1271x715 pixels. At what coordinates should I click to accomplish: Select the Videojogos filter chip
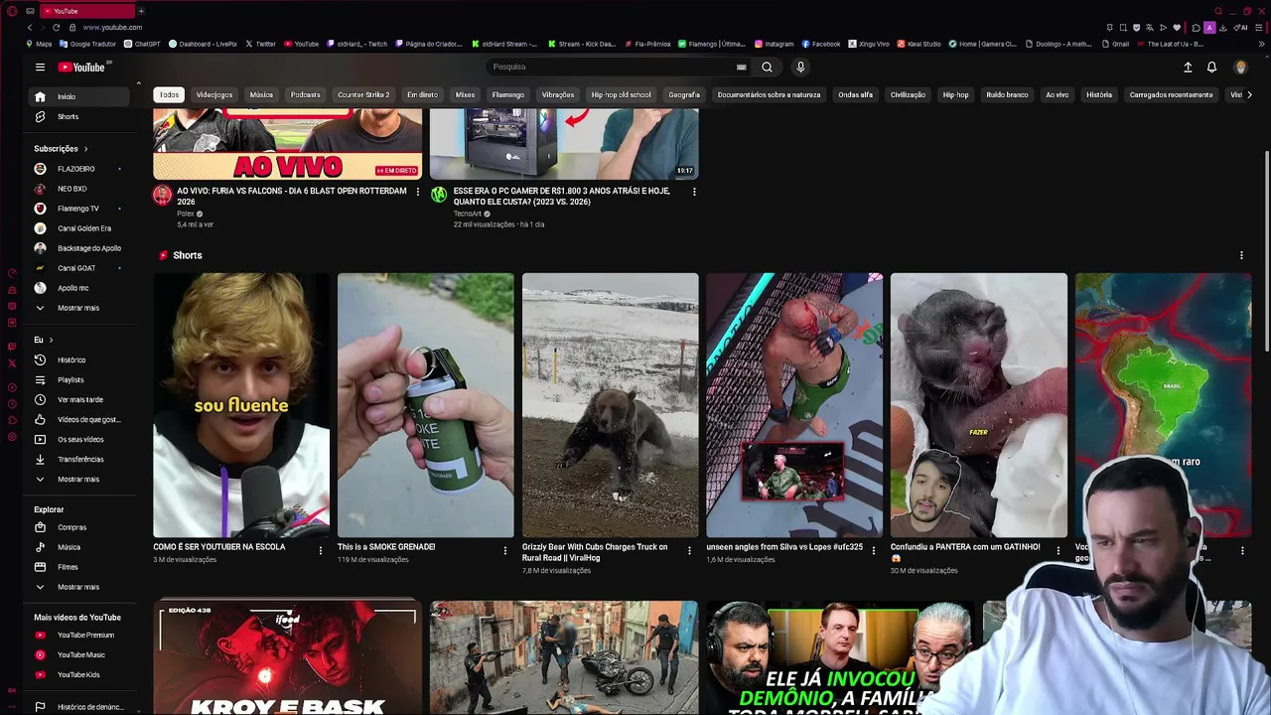click(x=214, y=94)
